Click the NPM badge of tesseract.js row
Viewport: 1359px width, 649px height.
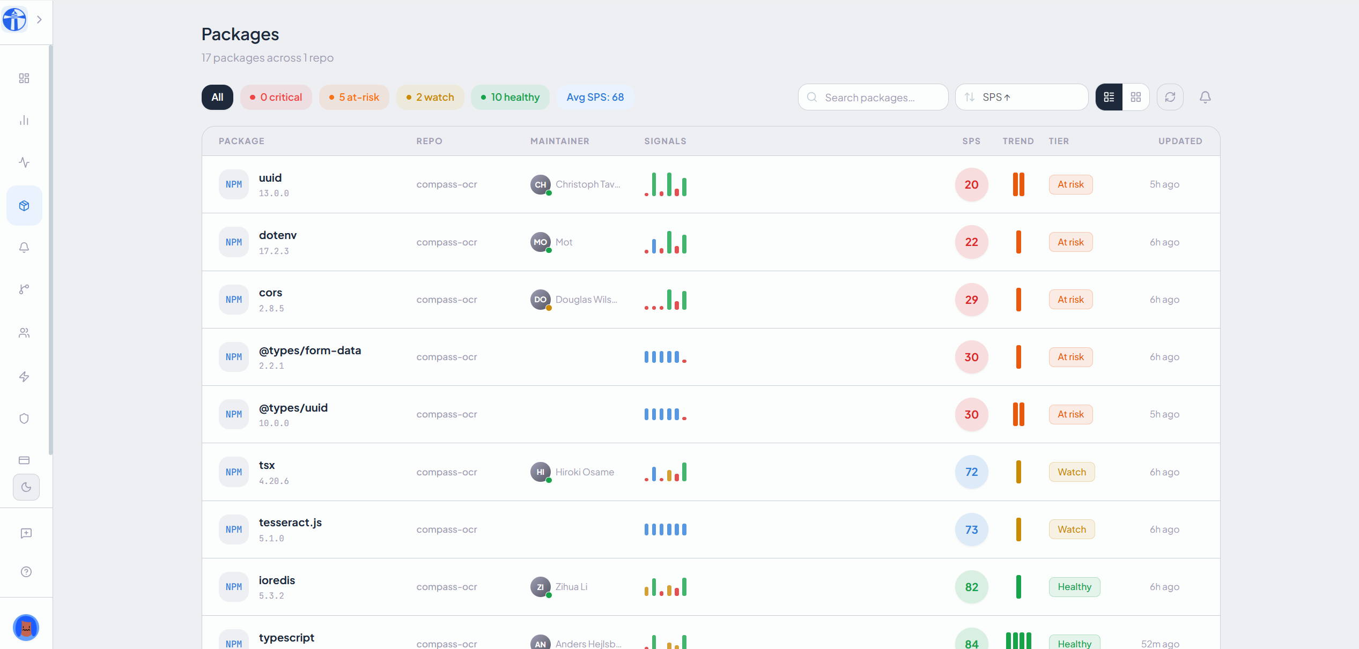coord(234,529)
